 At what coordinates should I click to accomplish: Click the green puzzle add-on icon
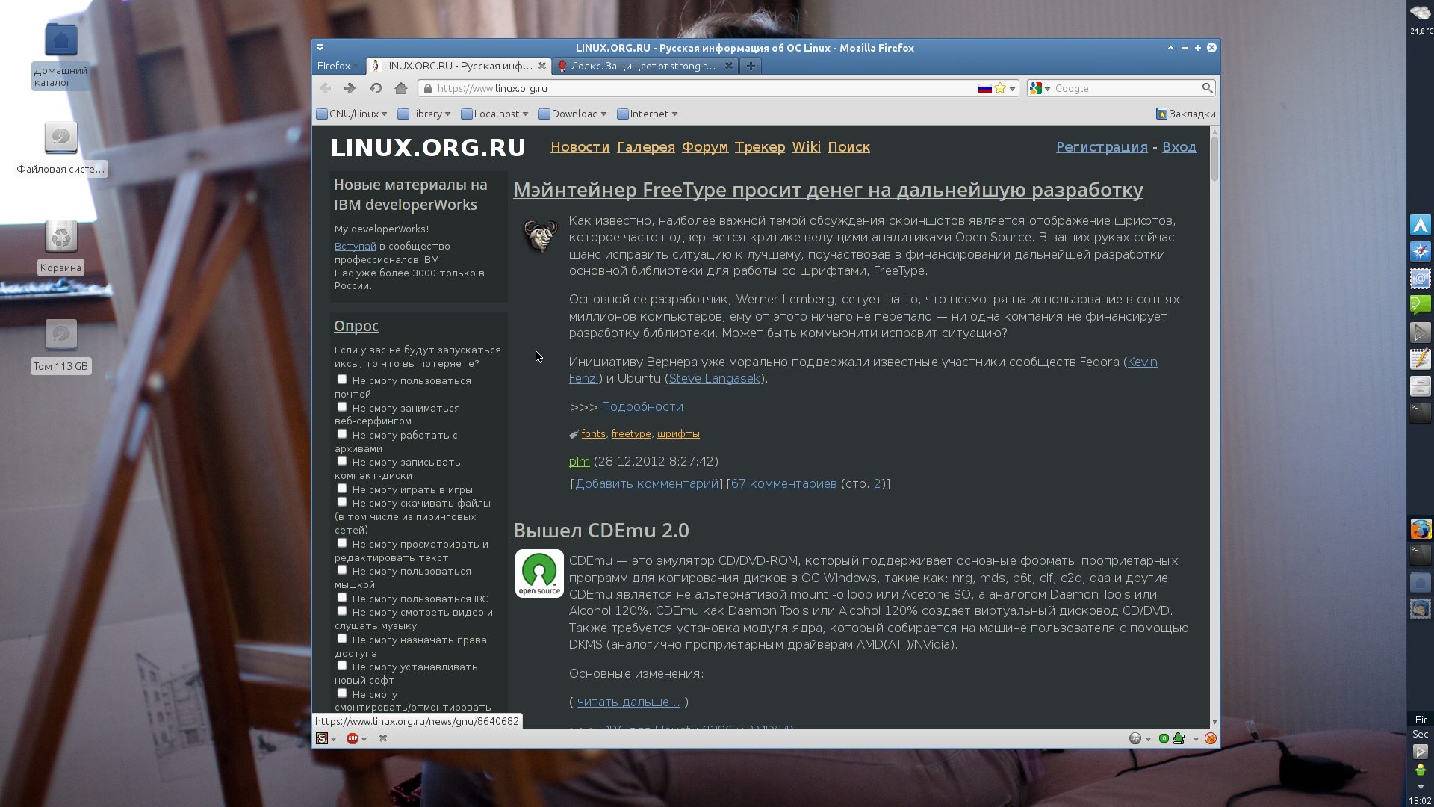click(1179, 738)
